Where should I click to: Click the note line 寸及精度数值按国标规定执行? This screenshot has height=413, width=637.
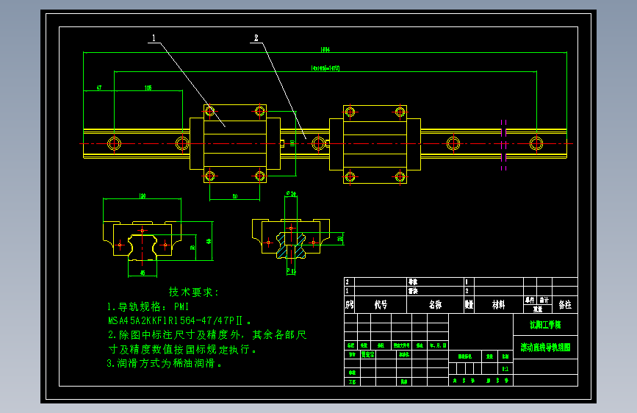[182, 349]
